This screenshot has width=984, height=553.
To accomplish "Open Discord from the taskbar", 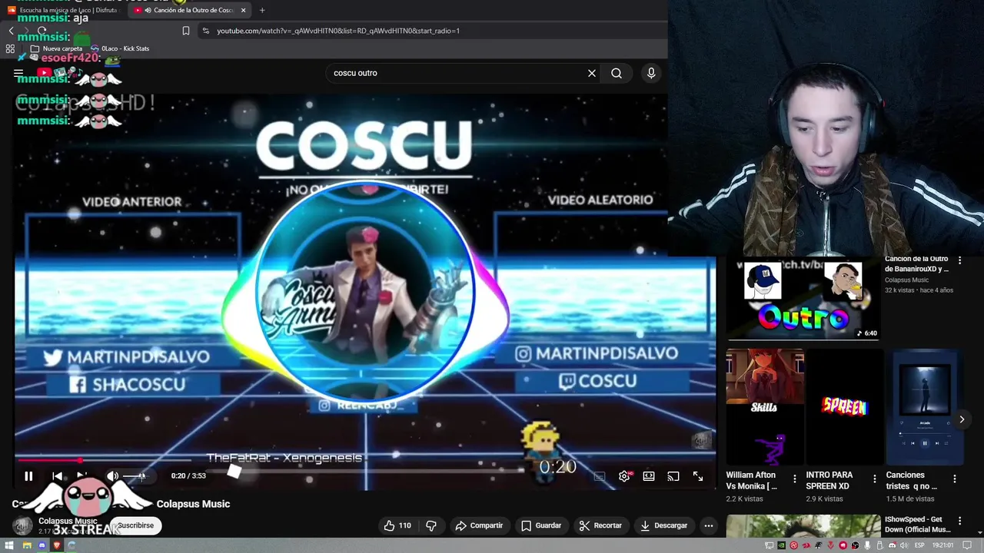I will point(42,545).
